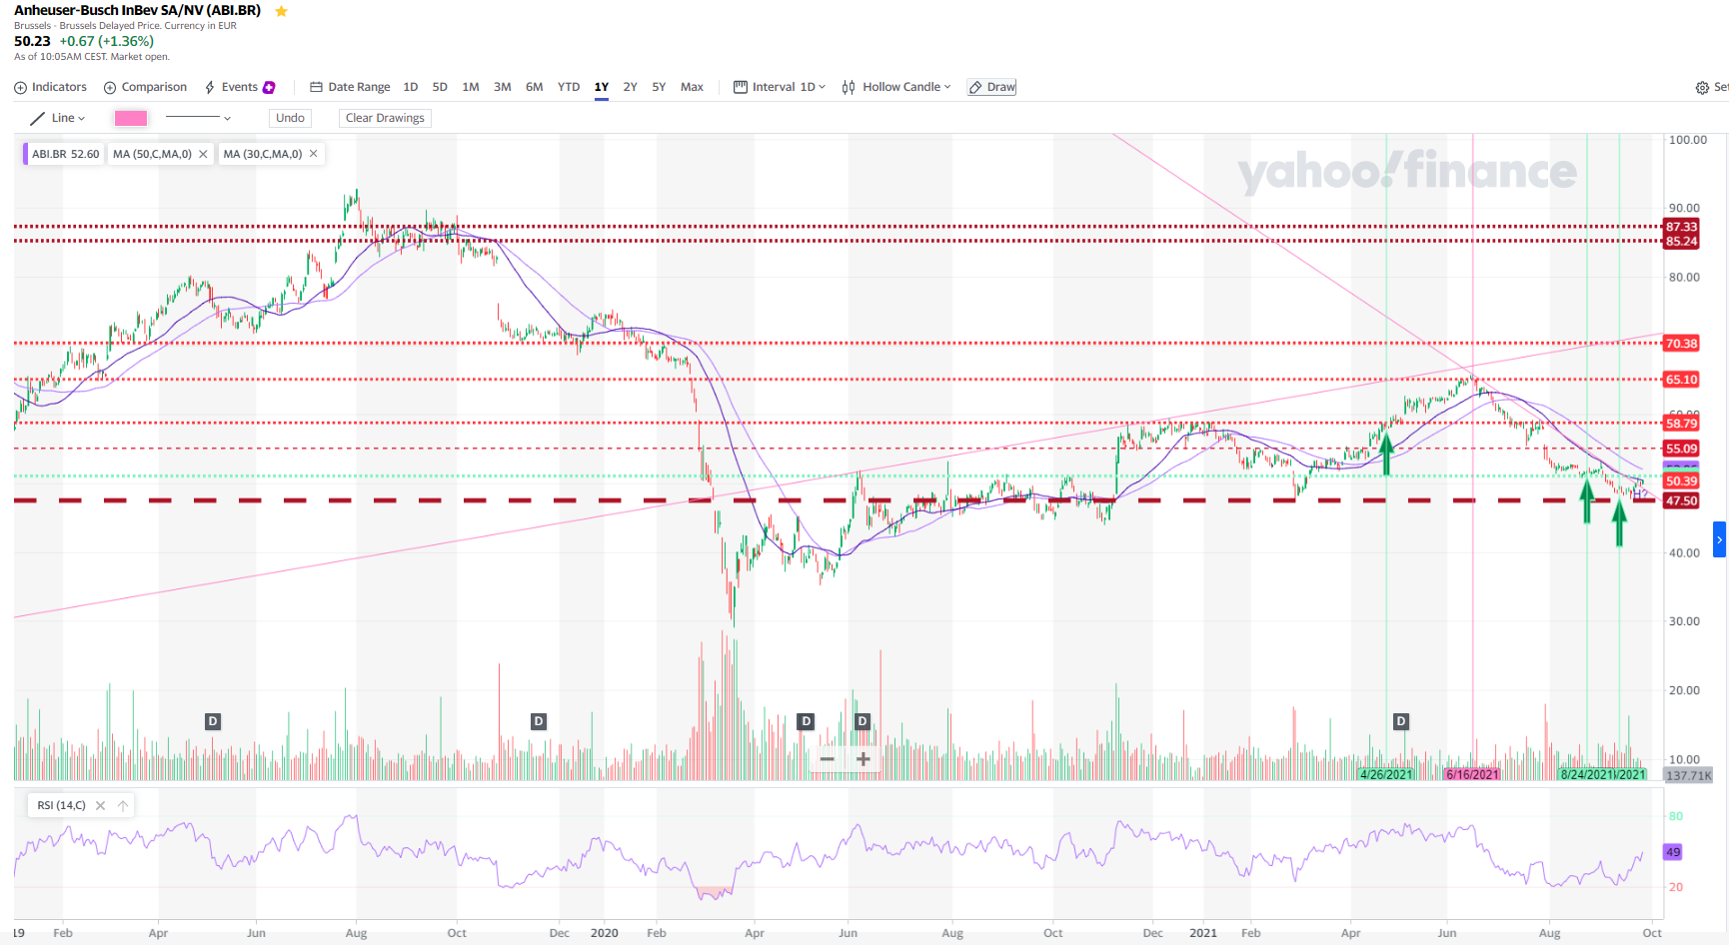This screenshot has height=945, width=1729.
Task: Select the 1Y date range
Action: click(x=602, y=87)
